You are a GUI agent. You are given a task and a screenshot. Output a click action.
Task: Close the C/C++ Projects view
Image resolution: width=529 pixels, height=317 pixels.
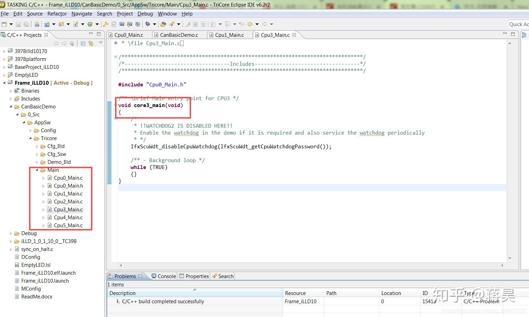click(x=46, y=35)
